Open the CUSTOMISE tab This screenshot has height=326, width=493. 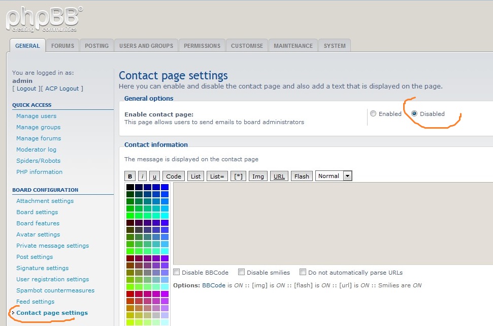pos(247,46)
